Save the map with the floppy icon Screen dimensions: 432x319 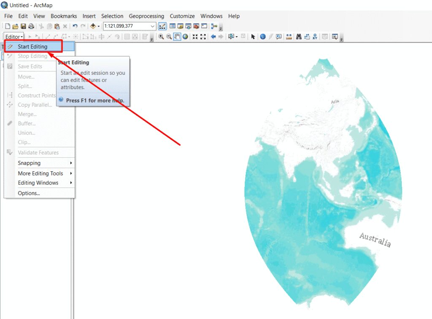pos(24,26)
